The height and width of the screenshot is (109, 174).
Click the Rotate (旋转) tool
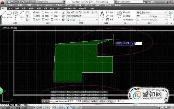pos(45,13)
